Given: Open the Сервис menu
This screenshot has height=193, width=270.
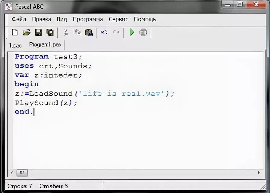Looking at the screenshot, I should (118, 19).
